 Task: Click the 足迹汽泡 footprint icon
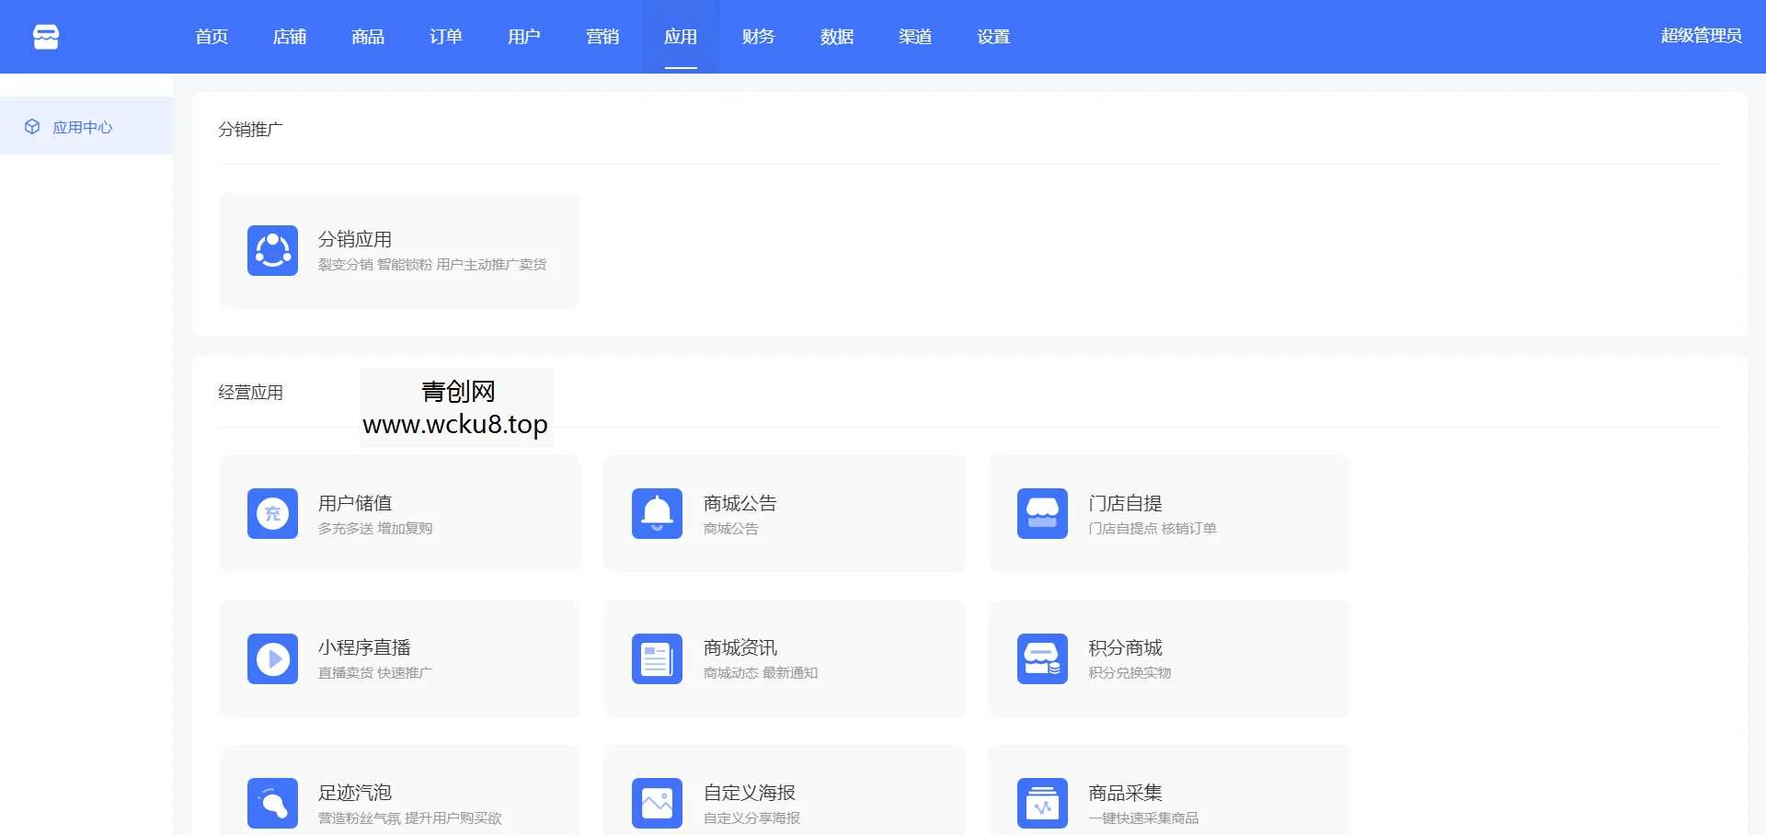click(x=271, y=802)
